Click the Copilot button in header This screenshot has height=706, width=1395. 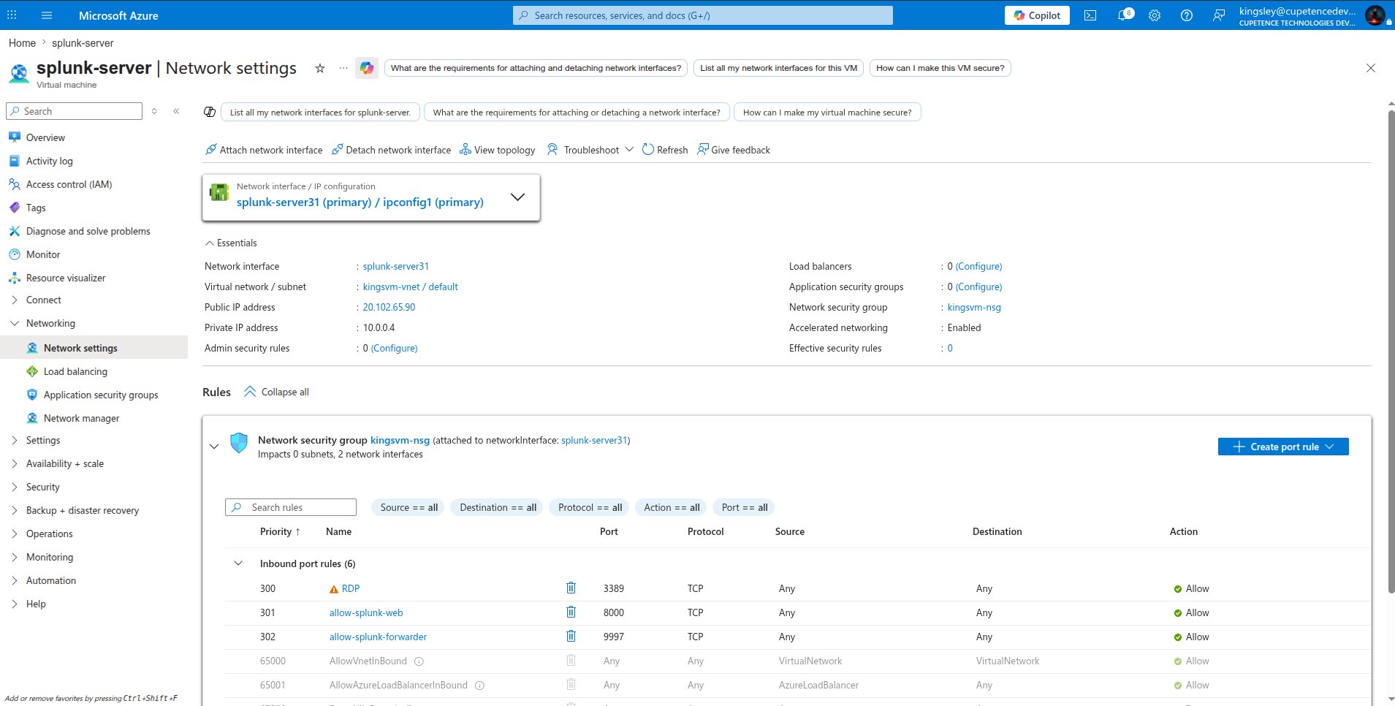tap(1037, 15)
